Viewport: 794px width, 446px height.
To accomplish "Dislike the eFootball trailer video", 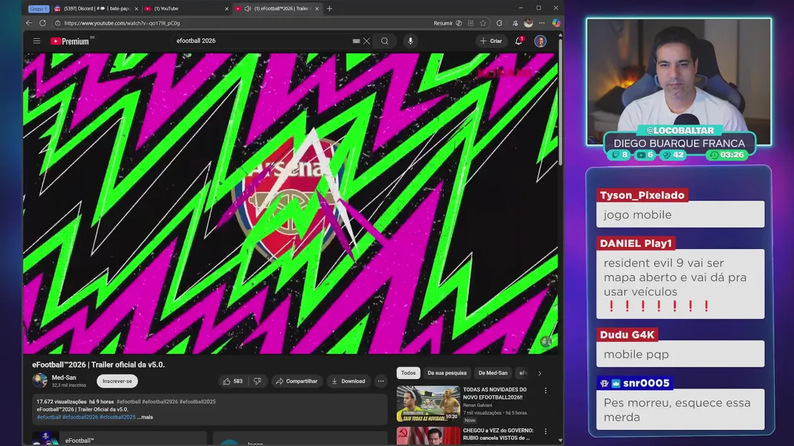I will point(257,381).
